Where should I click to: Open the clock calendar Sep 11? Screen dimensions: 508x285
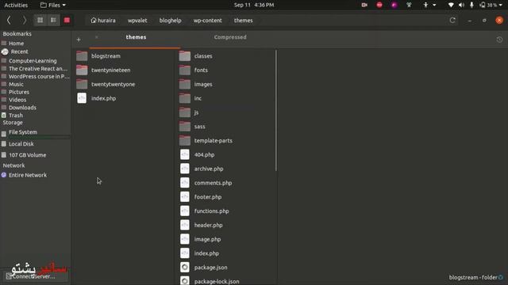point(254,5)
